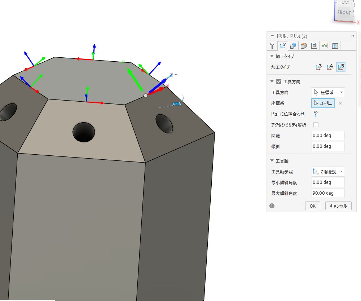Screen dimensions: 361x301
Task: Click the キャンセル button
Action: 338,205
